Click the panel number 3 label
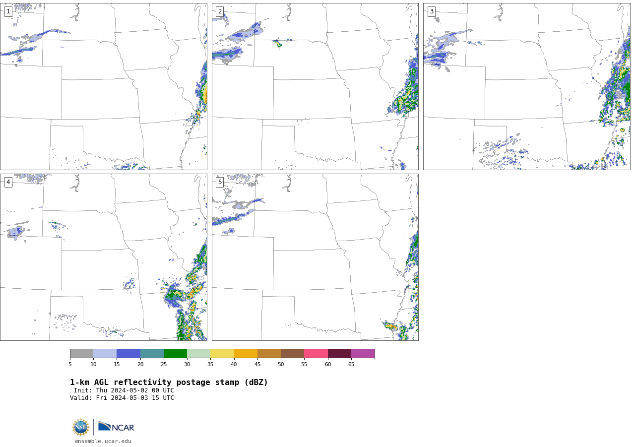 point(431,11)
